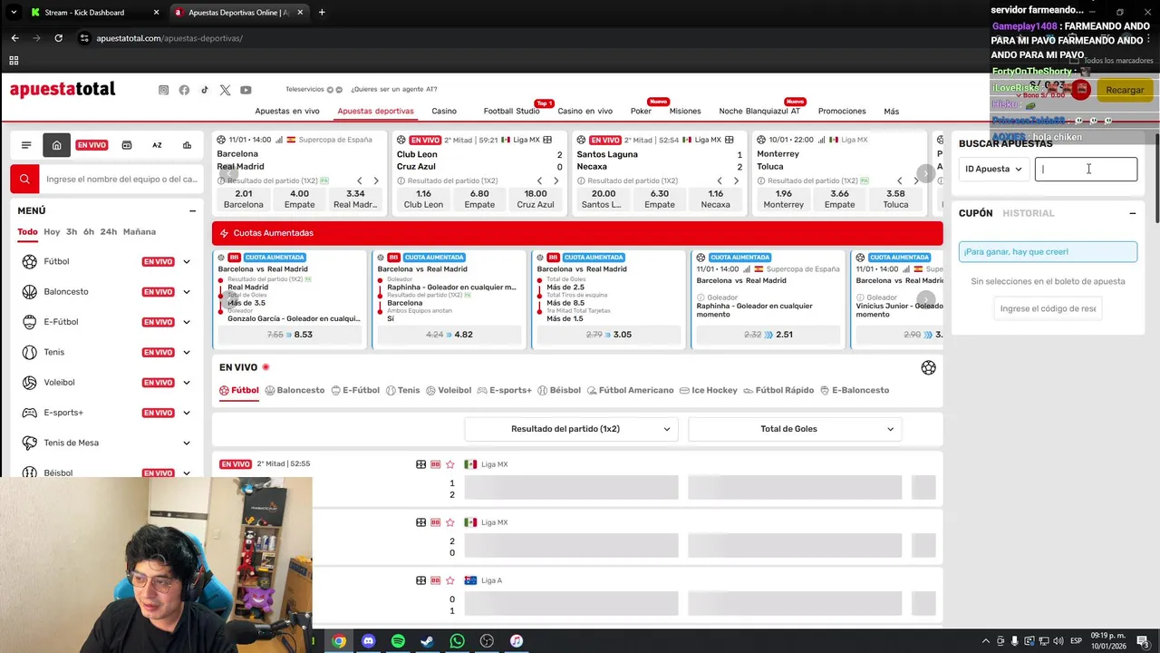Click reservation code input in coupon
Screen dimensions: 1160x653
[1048, 308]
